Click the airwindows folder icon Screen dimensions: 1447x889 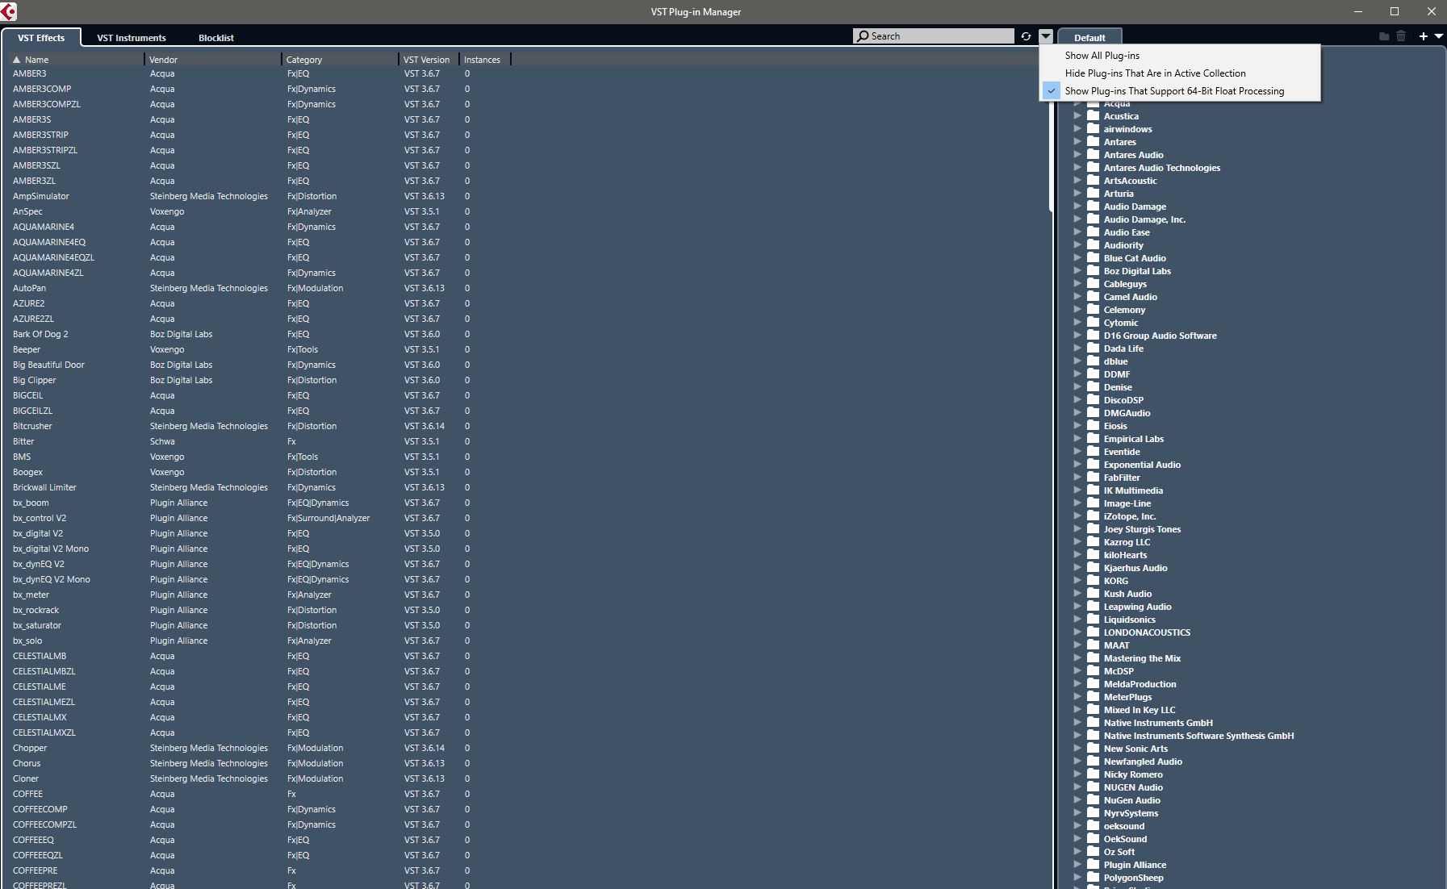click(x=1094, y=128)
